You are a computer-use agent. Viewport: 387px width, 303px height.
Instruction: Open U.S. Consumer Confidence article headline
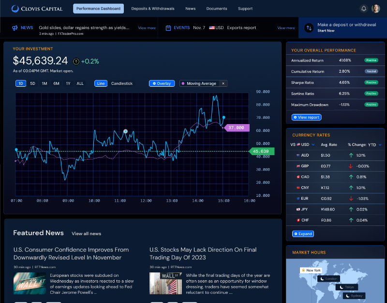[x=71, y=254]
